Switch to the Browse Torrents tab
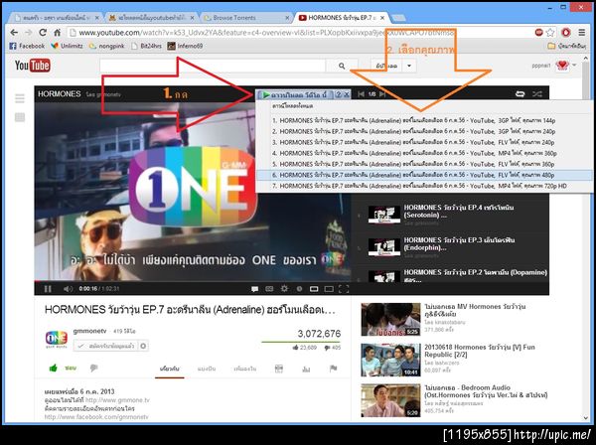This screenshot has height=445, width=596. tap(245, 18)
